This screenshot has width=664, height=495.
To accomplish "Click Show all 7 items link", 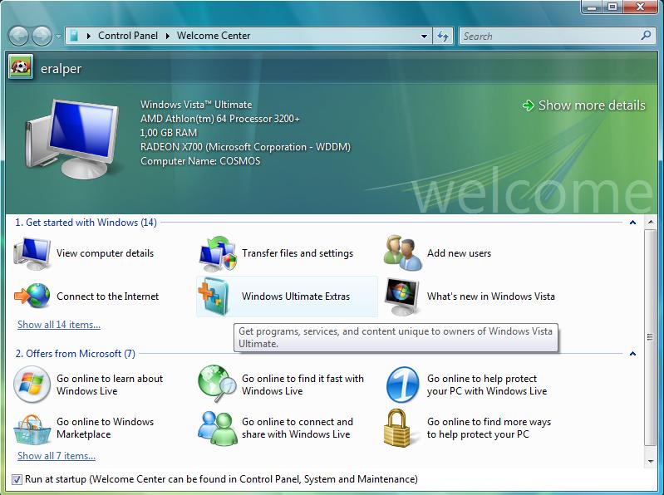I will [x=57, y=456].
